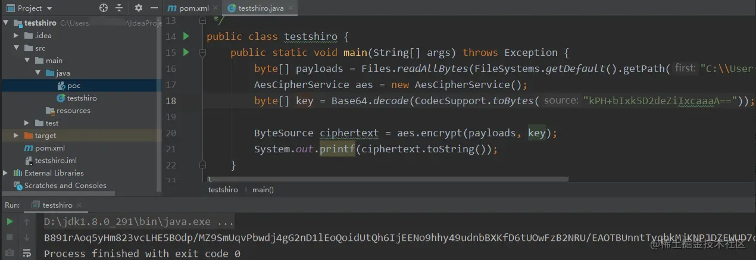
Task: Click the src folder icon
Action: pyautogui.click(x=29, y=48)
